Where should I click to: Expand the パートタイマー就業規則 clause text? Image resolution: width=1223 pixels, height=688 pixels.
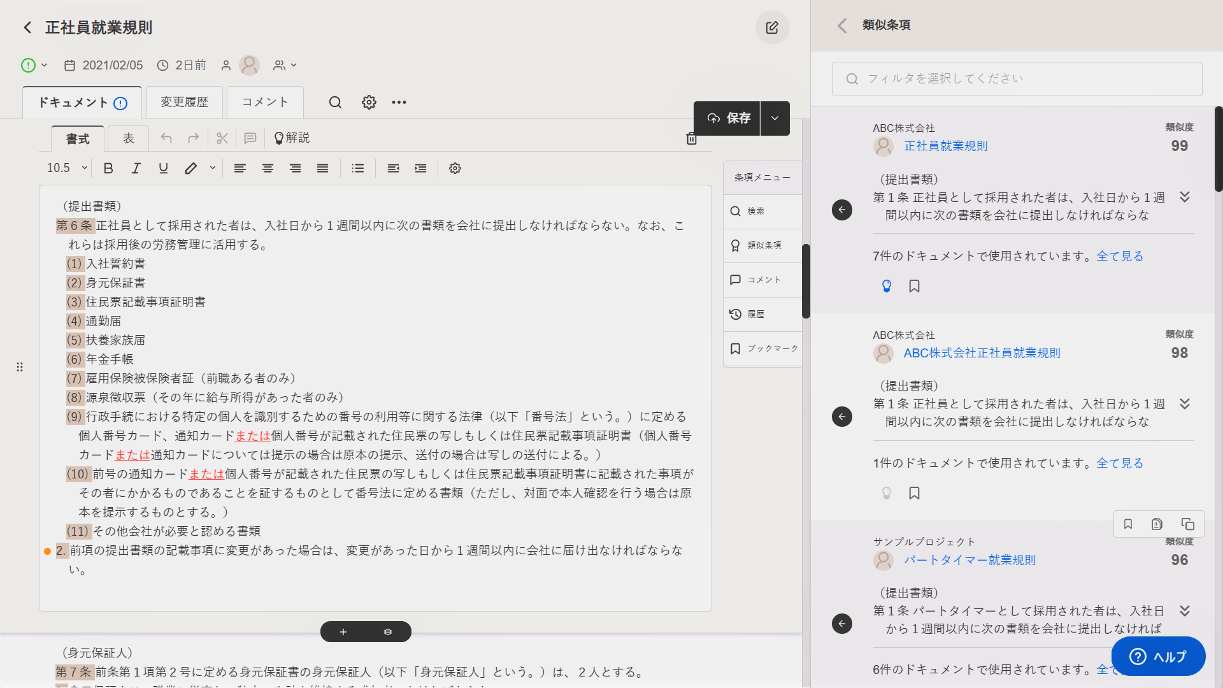coord(1184,611)
